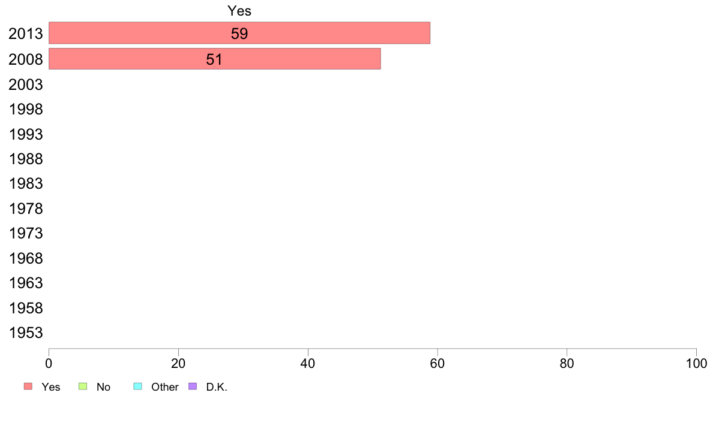The width and height of the screenshot is (713, 441).
Task: Click the Other legend text label
Action: click(164, 387)
